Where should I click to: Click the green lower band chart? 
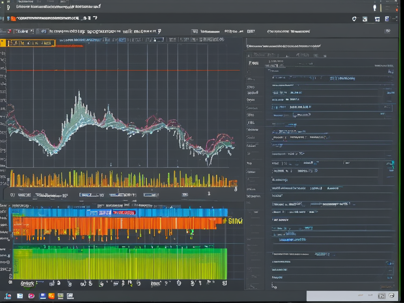point(120,264)
